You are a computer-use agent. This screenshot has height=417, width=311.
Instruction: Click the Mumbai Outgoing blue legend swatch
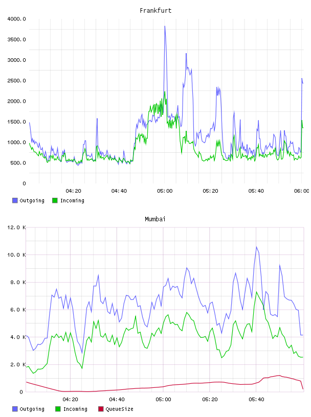(15, 409)
